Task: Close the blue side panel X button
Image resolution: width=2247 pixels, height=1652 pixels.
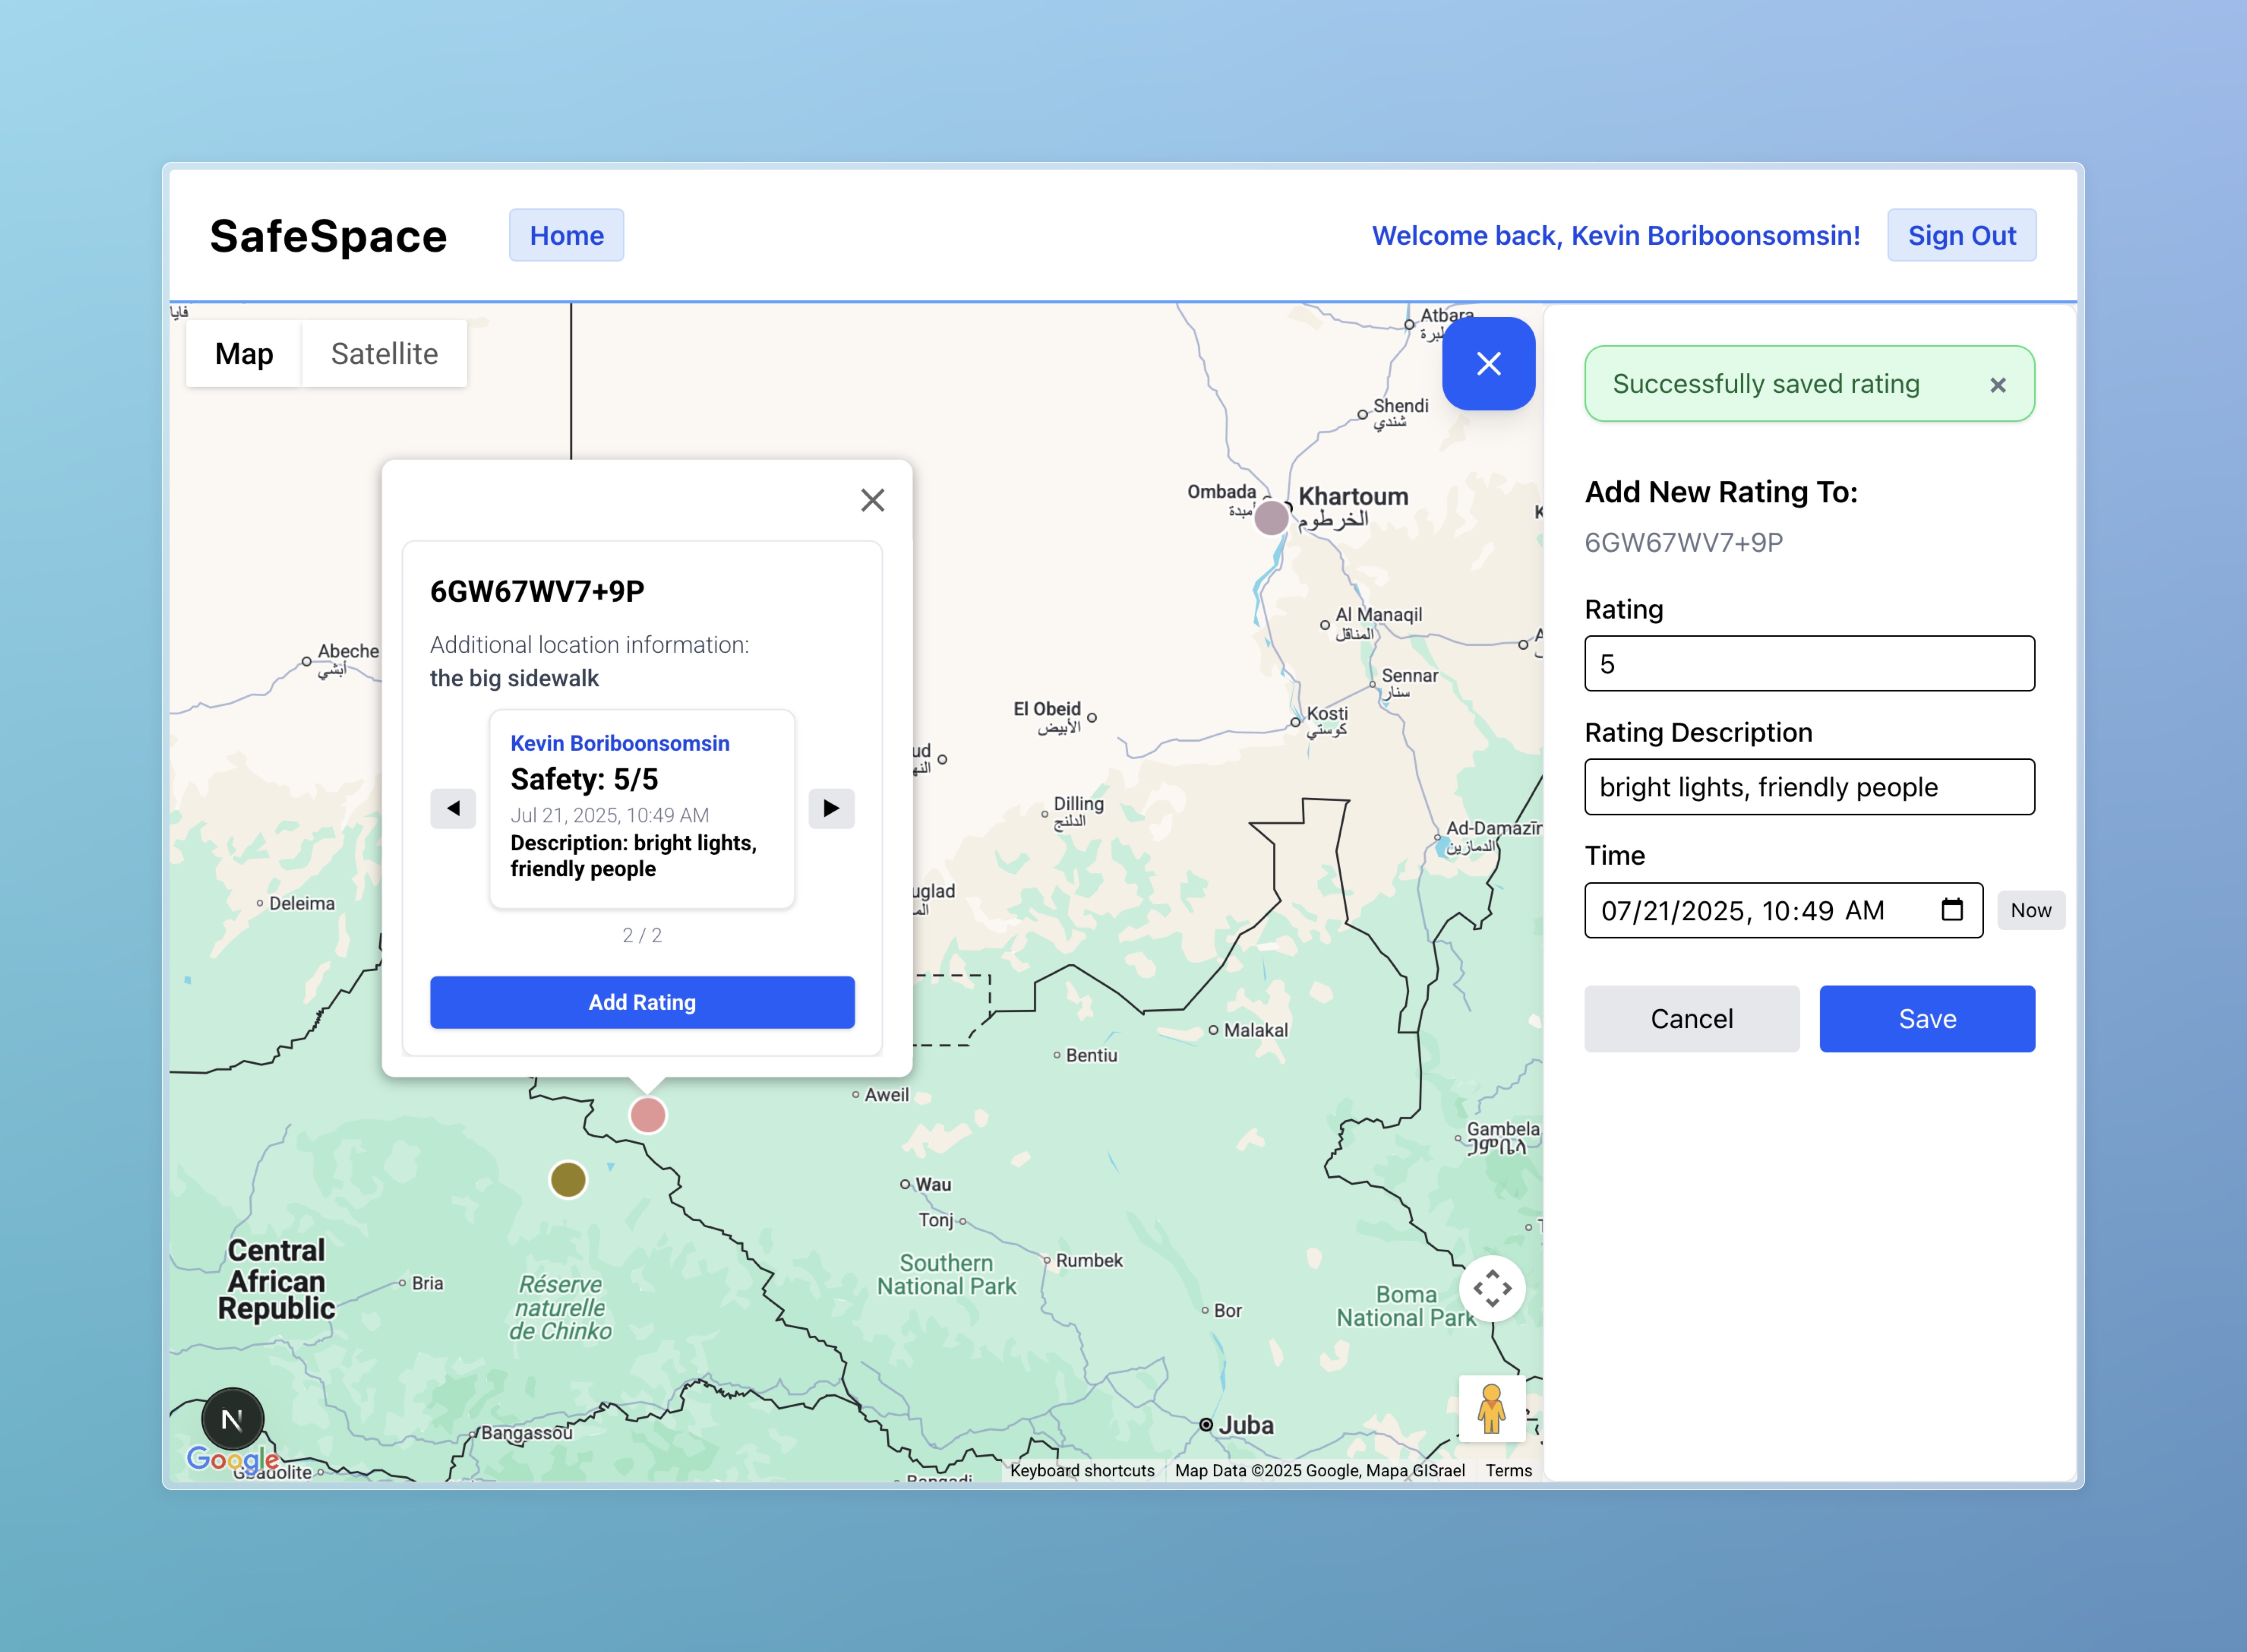Action: click(1487, 364)
